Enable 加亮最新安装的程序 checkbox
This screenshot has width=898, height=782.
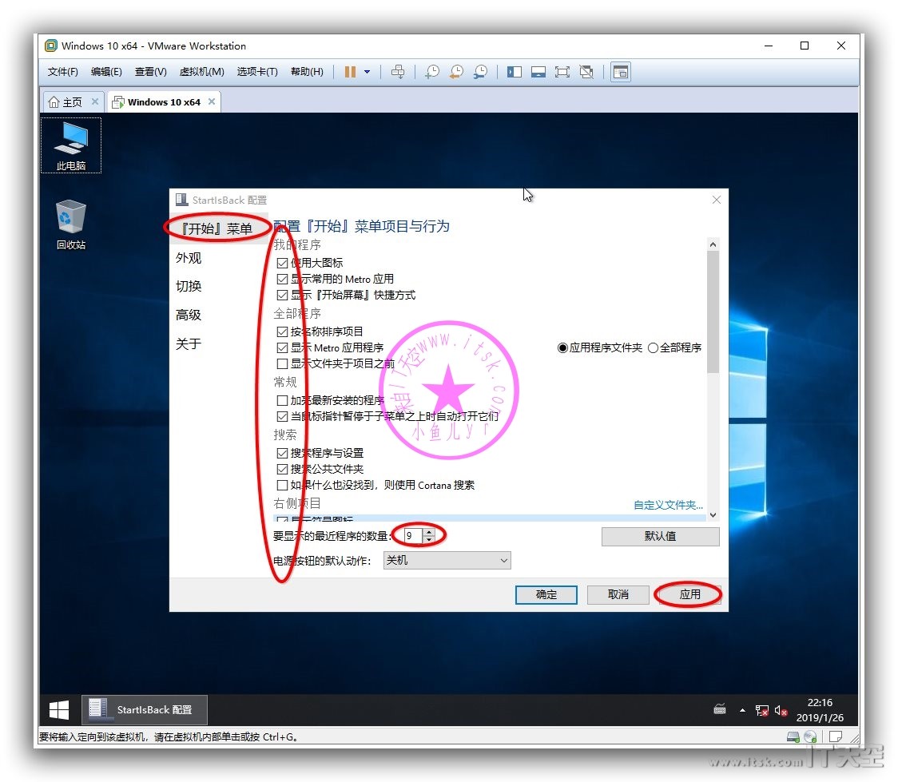[282, 400]
